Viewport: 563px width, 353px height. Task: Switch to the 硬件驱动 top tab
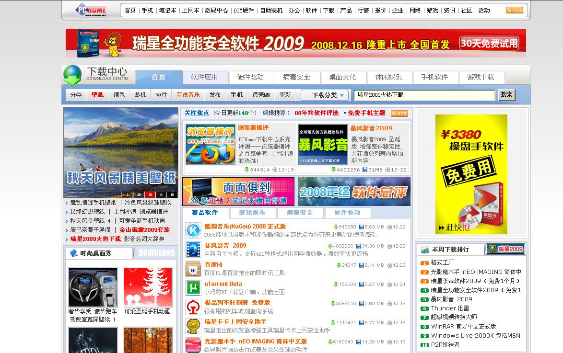(250, 77)
